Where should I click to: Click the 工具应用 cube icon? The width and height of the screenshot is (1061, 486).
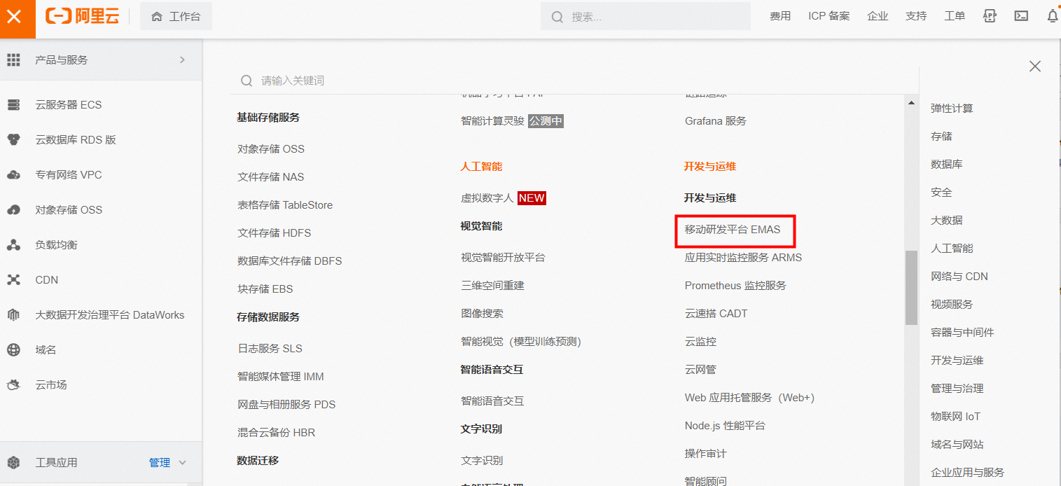click(x=13, y=463)
